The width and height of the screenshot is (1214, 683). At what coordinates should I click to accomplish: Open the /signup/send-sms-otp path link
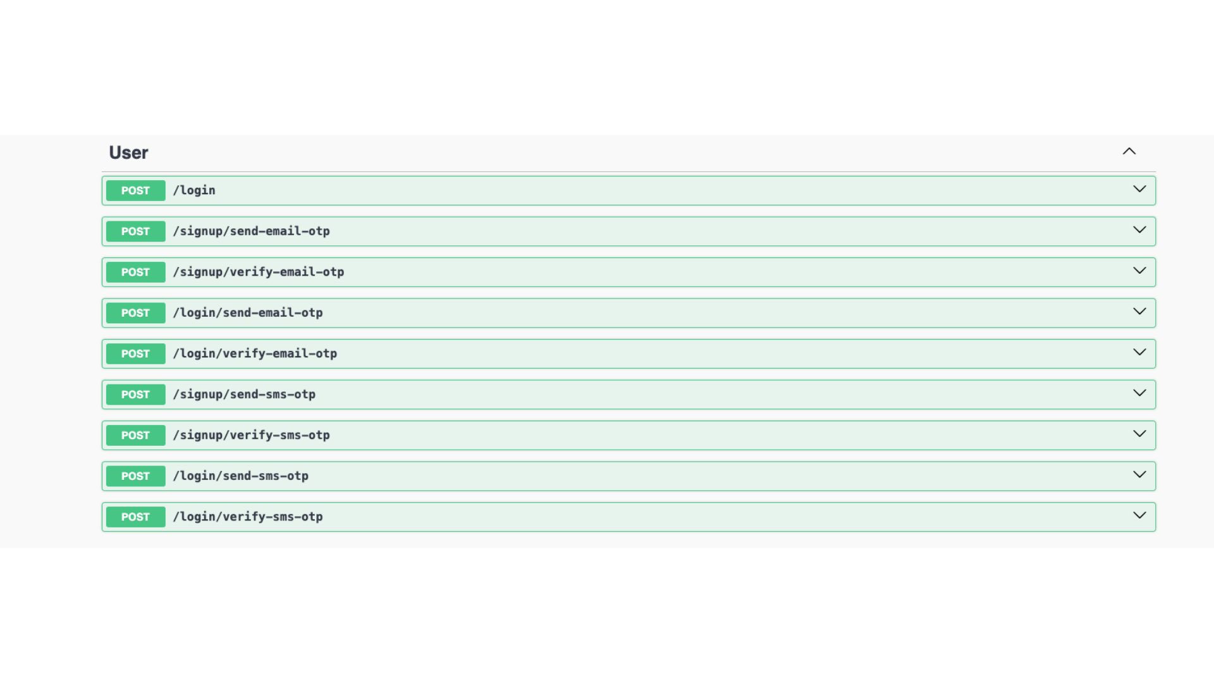[x=244, y=395]
